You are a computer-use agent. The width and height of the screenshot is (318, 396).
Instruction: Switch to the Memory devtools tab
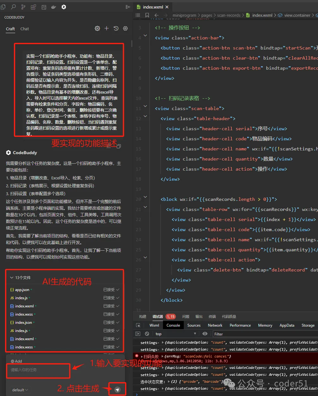[265, 325]
